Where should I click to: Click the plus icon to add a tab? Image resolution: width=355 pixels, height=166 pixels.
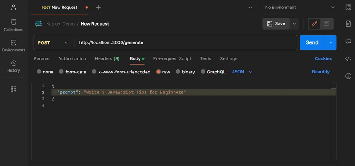click(x=98, y=8)
